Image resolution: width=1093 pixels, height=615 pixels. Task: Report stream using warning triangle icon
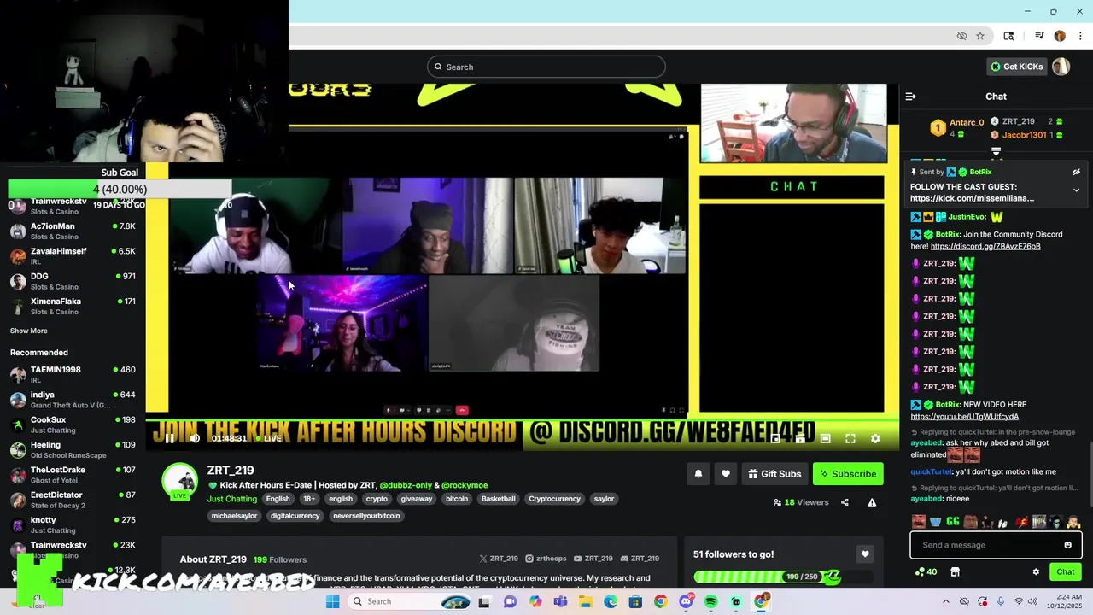(x=872, y=502)
